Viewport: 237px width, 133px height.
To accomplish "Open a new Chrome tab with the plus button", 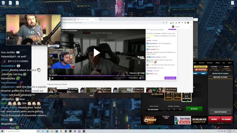I will click(101, 19).
